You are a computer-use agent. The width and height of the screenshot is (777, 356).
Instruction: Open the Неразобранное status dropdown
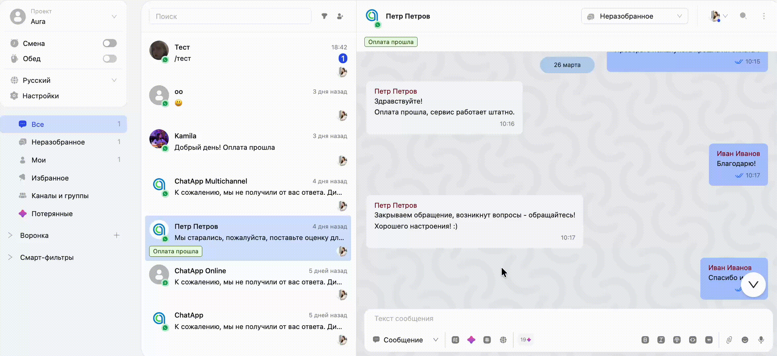coord(634,16)
